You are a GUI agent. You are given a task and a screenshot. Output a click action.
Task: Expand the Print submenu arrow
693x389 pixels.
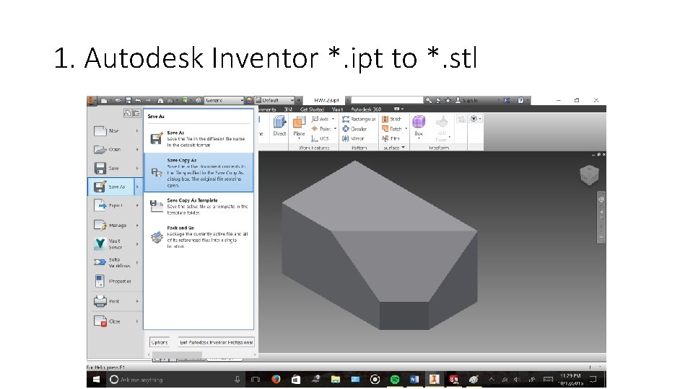tap(137, 301)
